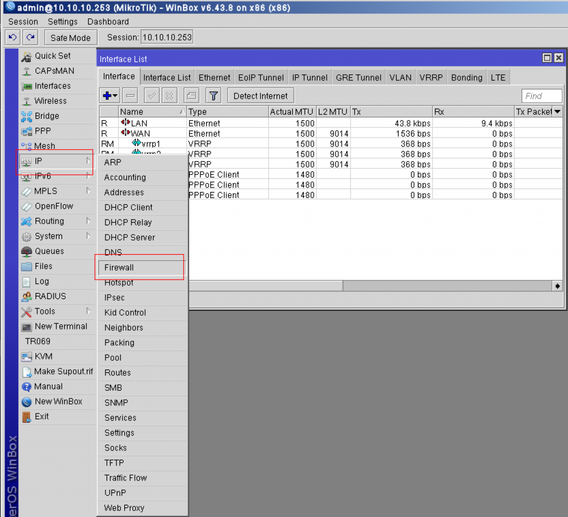Open Bridge in sidebar
The image size is (568, 517).
(57, 116)
